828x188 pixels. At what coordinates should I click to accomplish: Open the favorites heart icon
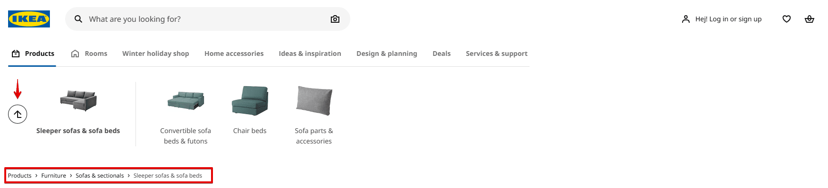787,19
